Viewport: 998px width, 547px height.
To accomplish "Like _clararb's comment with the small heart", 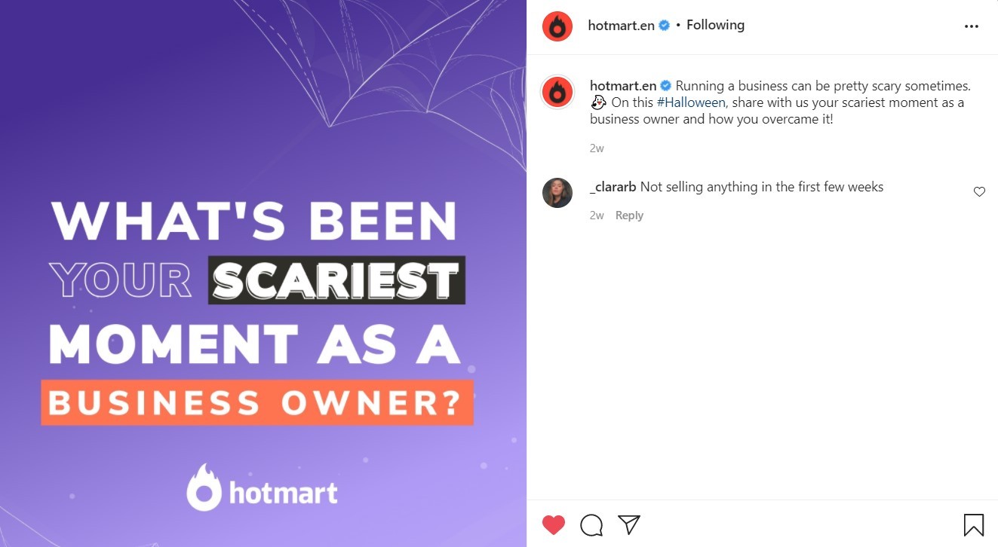I will [x=979, y=192].
